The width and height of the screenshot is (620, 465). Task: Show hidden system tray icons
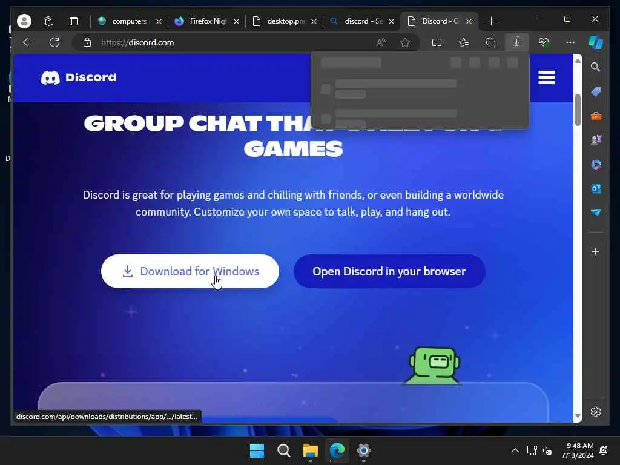coord(515,450)
